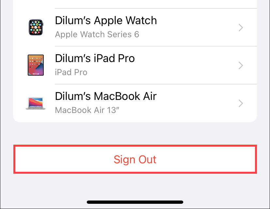270x209 pixels.
Task: Click the gray gap above Sign Out button
Action: click(135, 134)
